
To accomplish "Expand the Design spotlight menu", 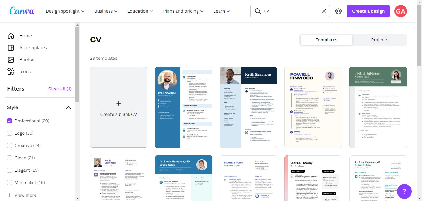I will point(65,11).
